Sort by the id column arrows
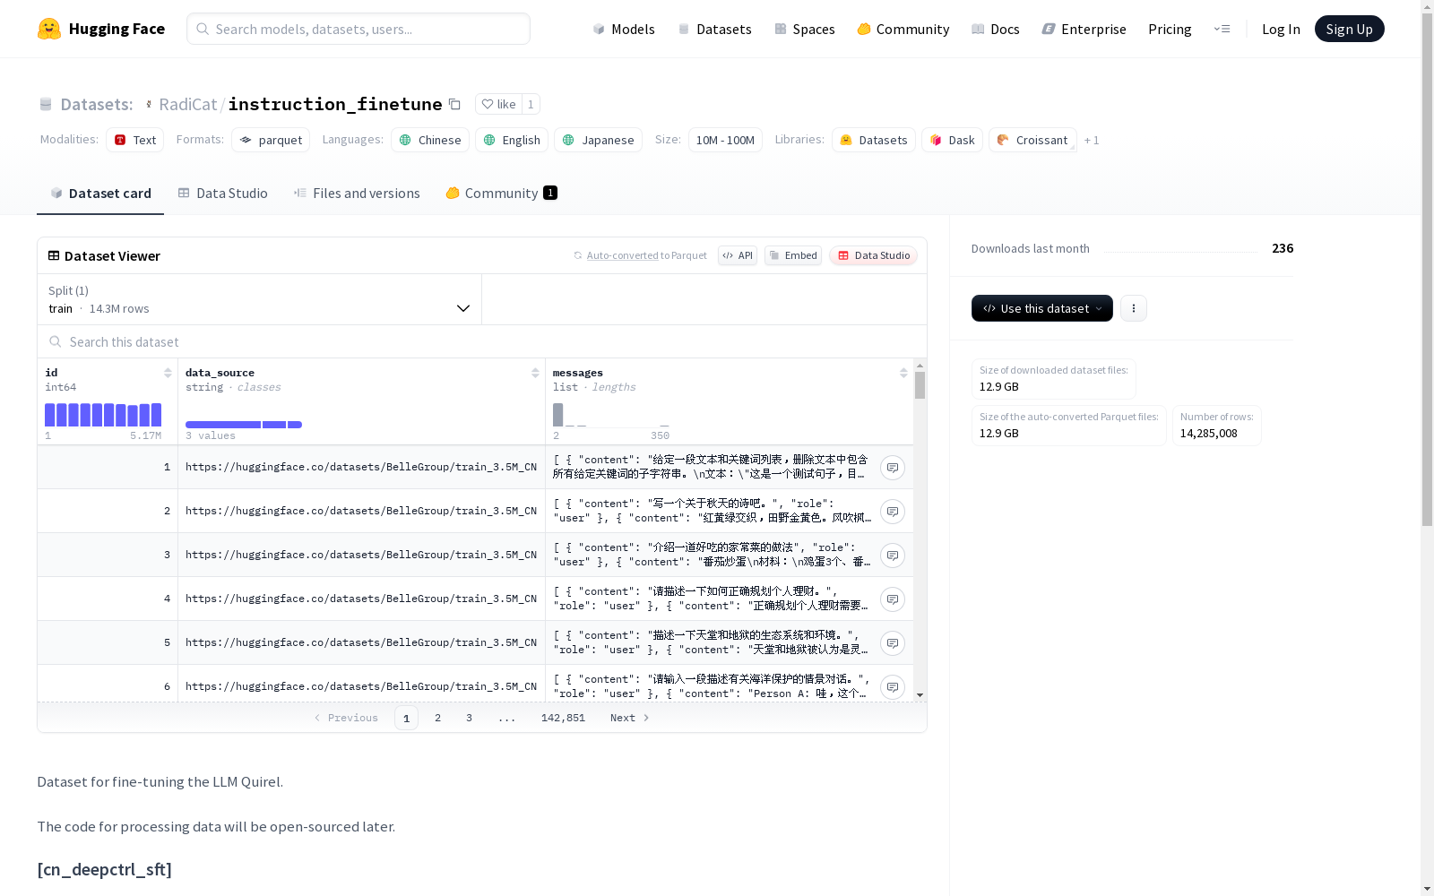 168,373
